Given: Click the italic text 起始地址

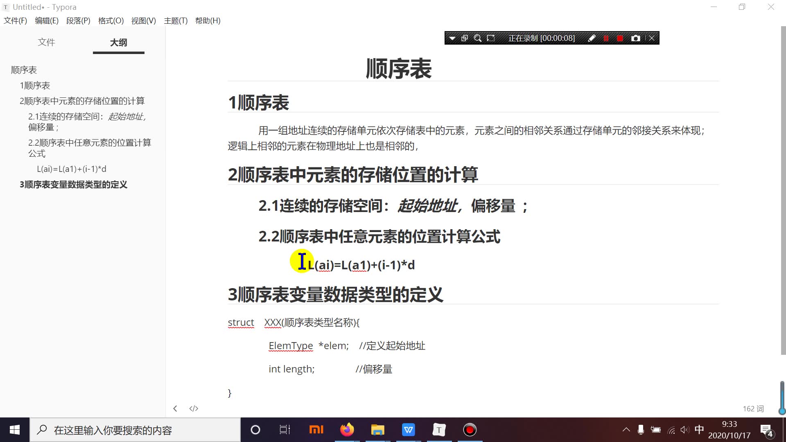Looking at the screenshot, I should coord(427,205).
